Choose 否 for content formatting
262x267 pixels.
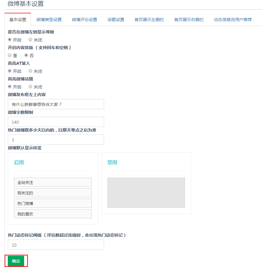click(x=26, y=55)
